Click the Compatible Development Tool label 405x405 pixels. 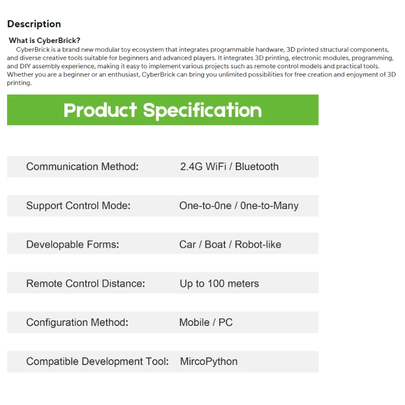coord(97,361)
